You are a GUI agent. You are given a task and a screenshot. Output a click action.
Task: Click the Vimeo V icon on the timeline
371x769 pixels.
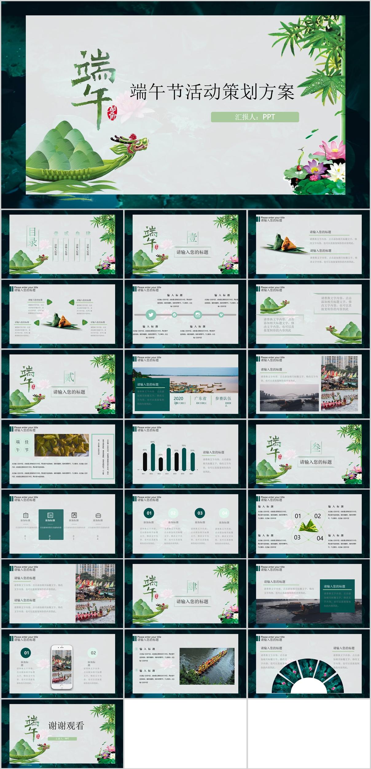point(221,315)
